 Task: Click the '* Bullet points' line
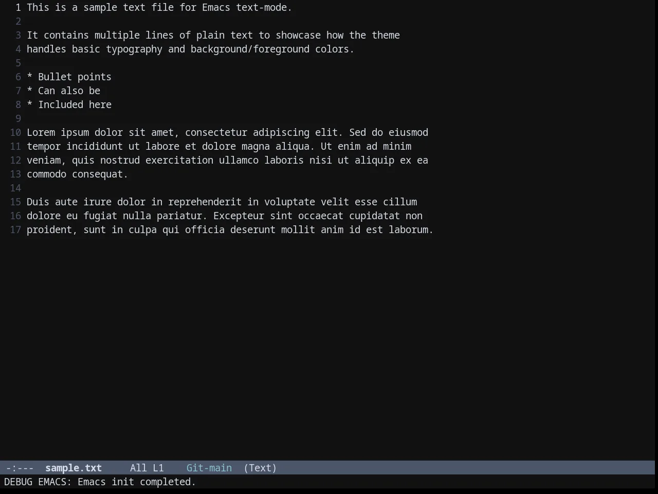coord(69,77)
